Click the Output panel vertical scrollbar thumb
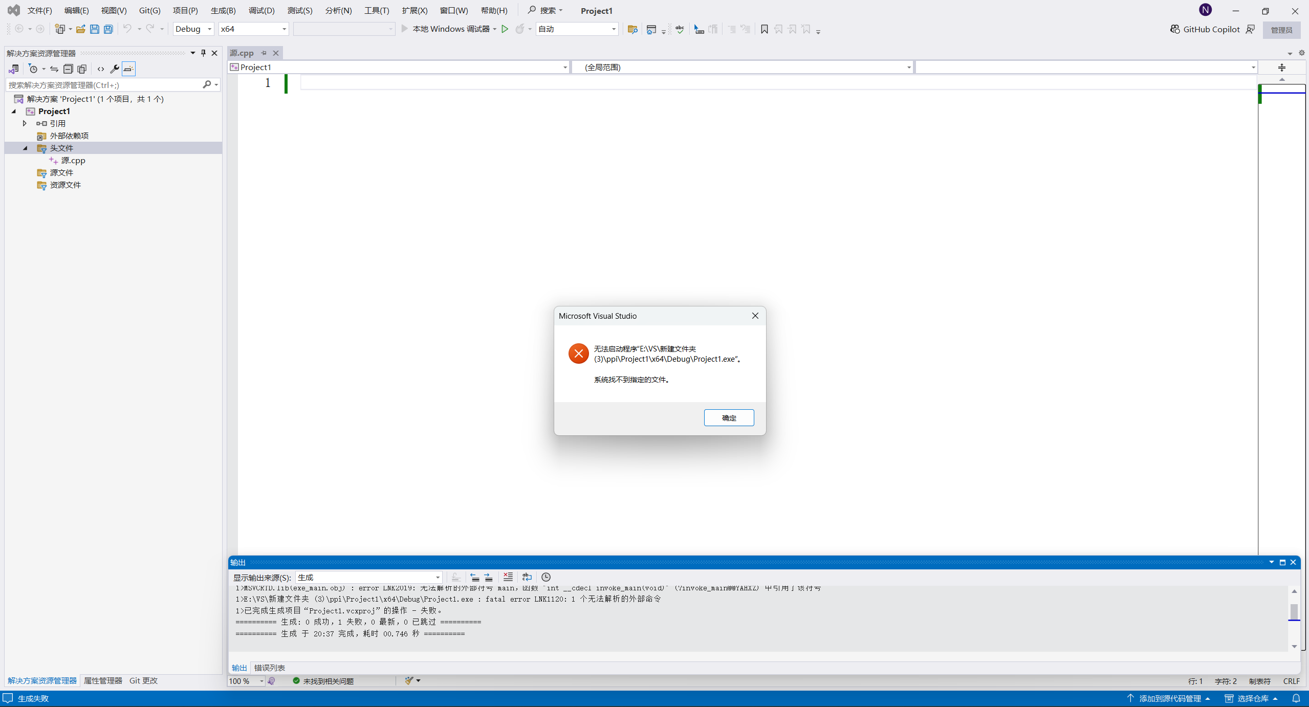1309x707 pixels. [1294, 611]
